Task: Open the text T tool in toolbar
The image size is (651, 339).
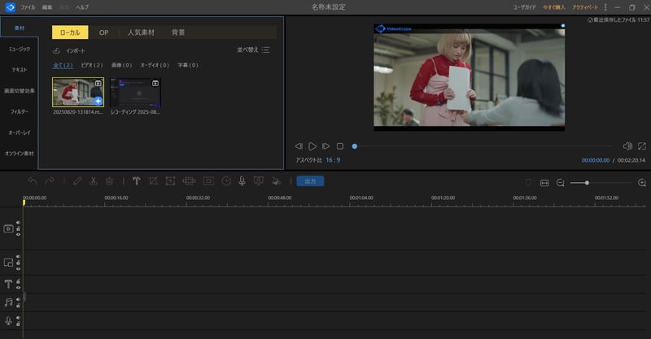Action: [136, 181]
